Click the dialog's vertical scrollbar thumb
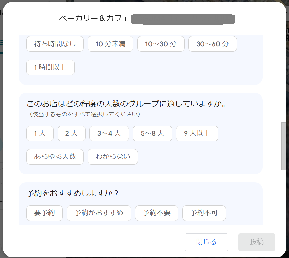289x258 pixels. [x=283, y=146]
